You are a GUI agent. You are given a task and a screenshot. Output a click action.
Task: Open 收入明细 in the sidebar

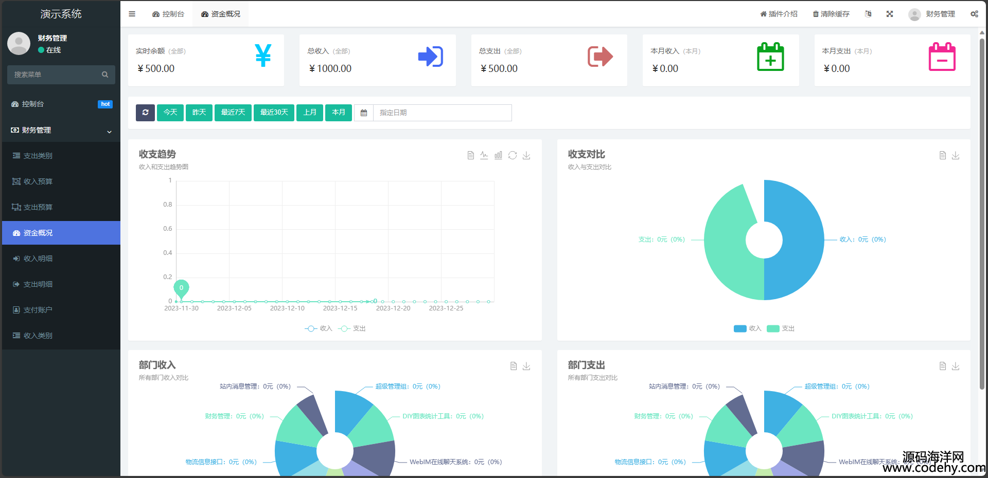coord(38,259)
